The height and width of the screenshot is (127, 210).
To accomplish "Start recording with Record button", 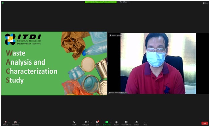I will [x=116, y=123].
